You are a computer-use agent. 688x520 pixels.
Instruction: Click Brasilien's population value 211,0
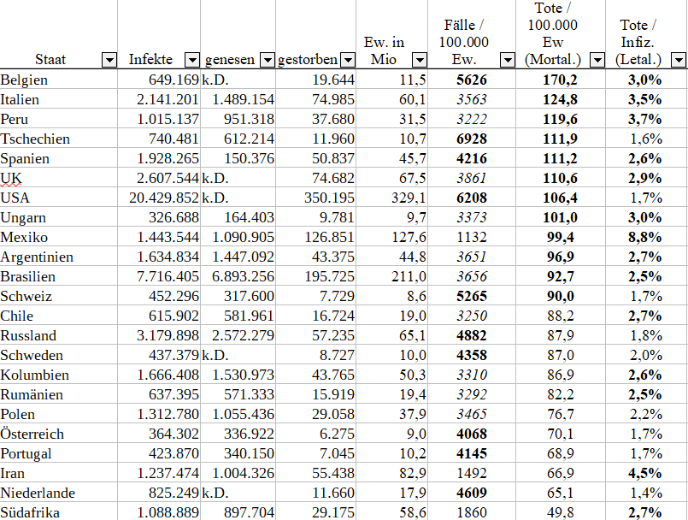tap(409, 277)
